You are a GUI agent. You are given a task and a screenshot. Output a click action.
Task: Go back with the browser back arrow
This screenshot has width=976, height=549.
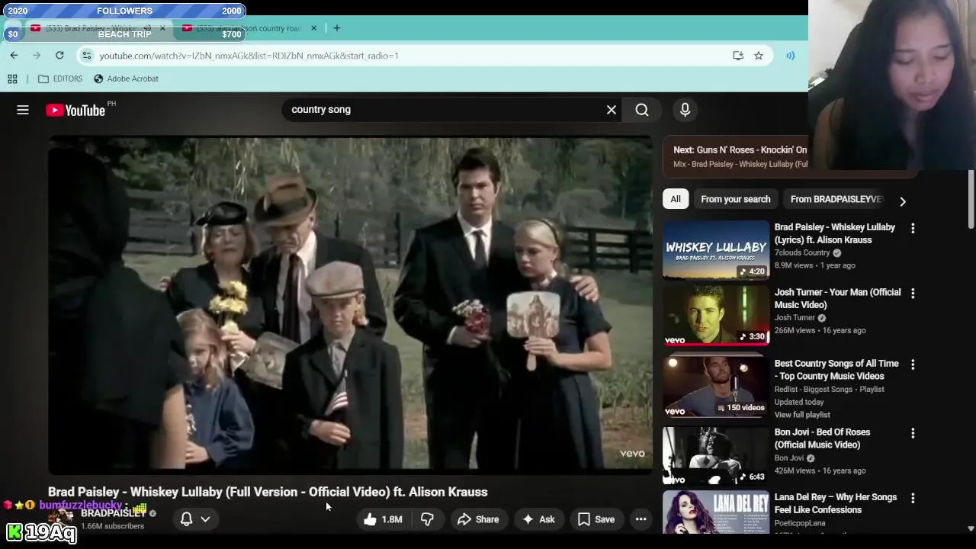pos(14,55)
